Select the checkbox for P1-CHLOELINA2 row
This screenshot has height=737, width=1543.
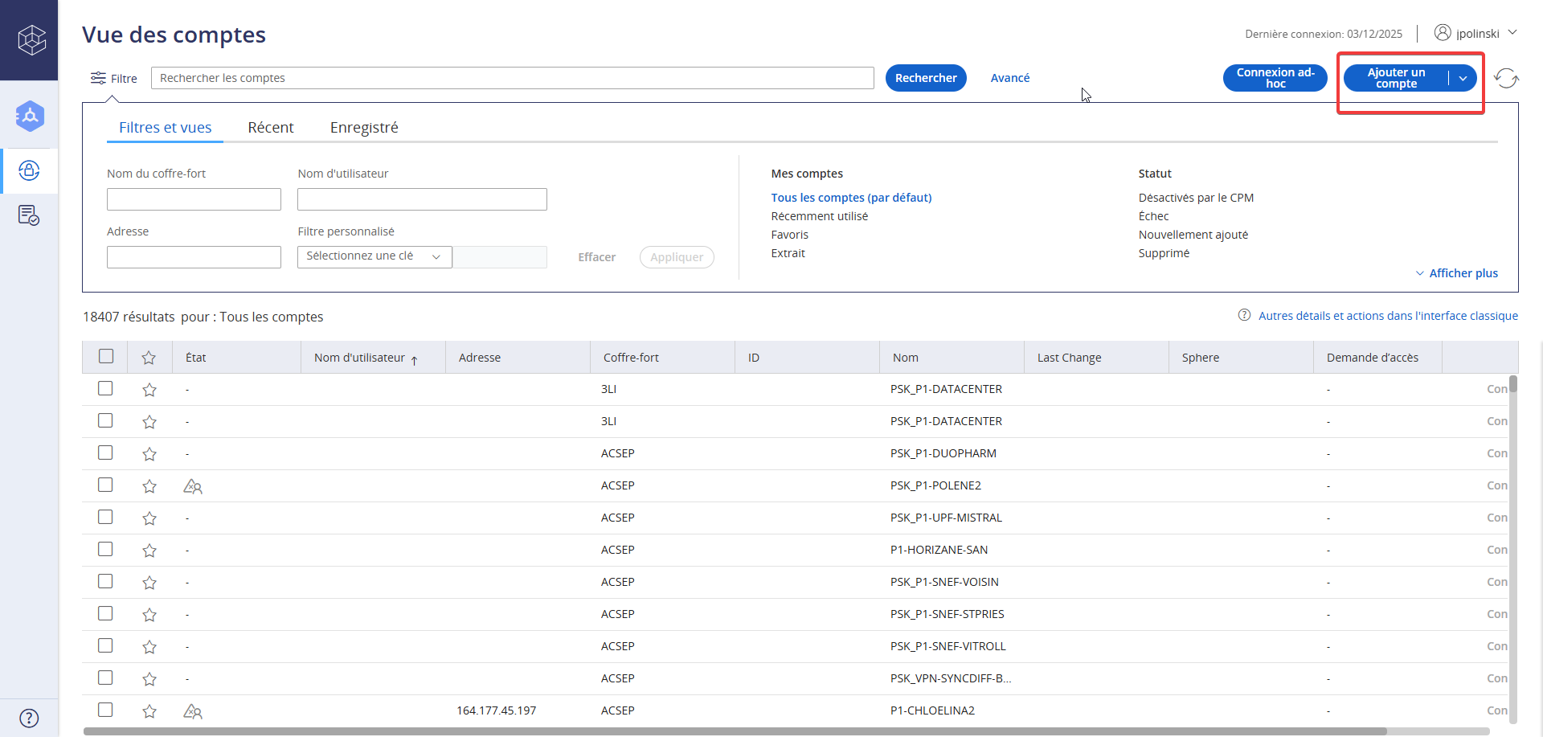tap(105, 710)
